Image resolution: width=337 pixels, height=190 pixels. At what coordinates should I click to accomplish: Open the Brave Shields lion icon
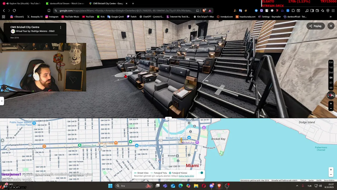205,11
